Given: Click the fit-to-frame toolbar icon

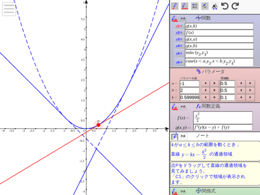Looking at the screenshot, I should tap(194, 6).
